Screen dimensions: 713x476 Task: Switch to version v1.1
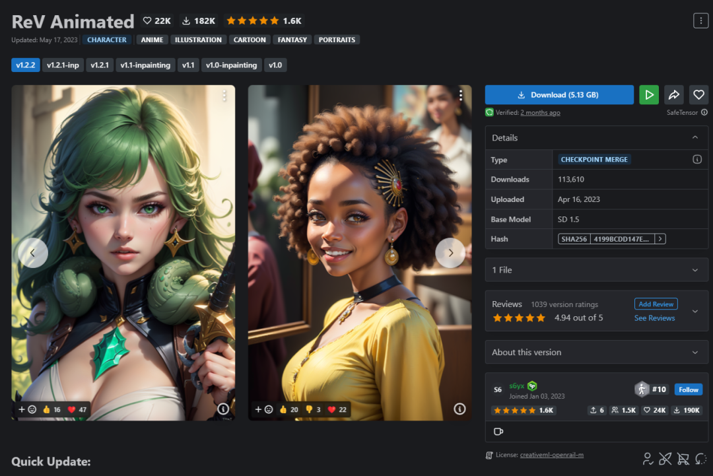point(188,65)
